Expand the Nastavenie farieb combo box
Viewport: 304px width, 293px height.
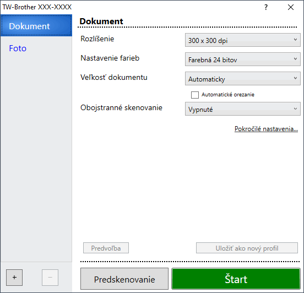point(242,59)
